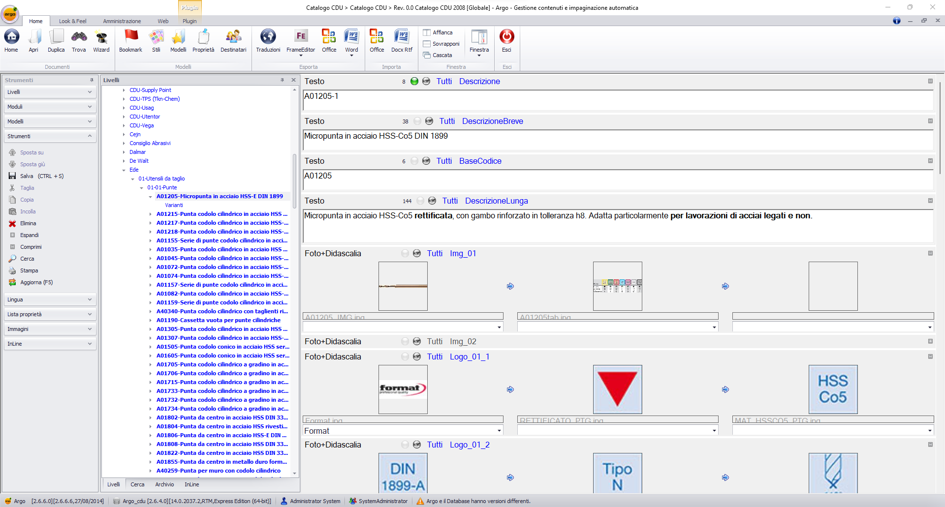Click the globe toggle next to BaseCodice

[x=426, y=161]
